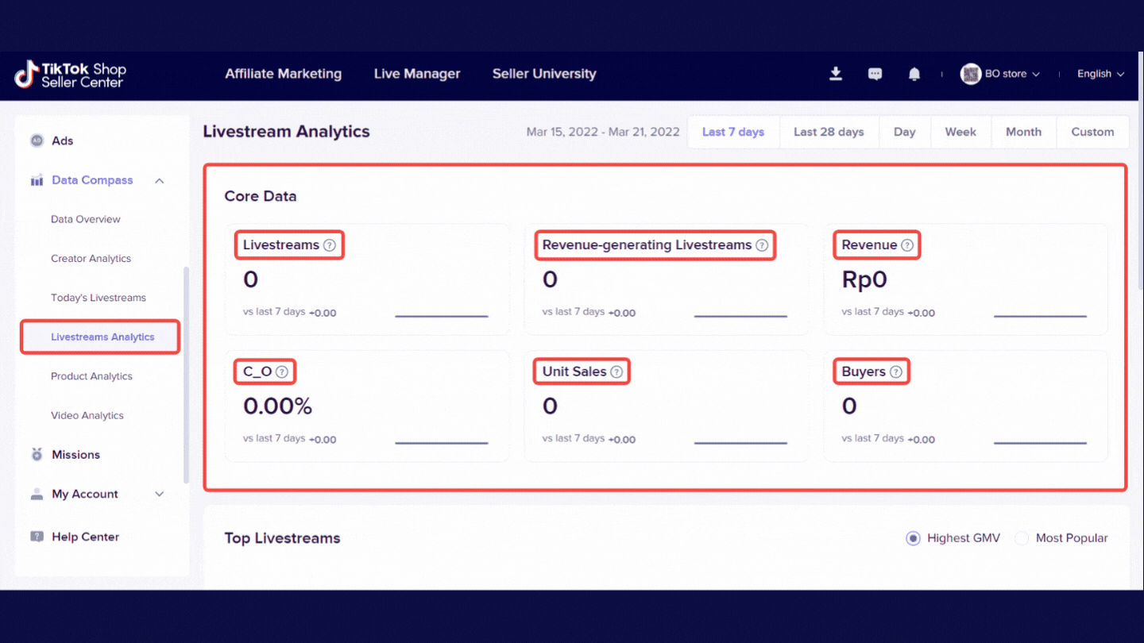
Task: Click help icon beside Buyers metric
Action: click(896, 372)
